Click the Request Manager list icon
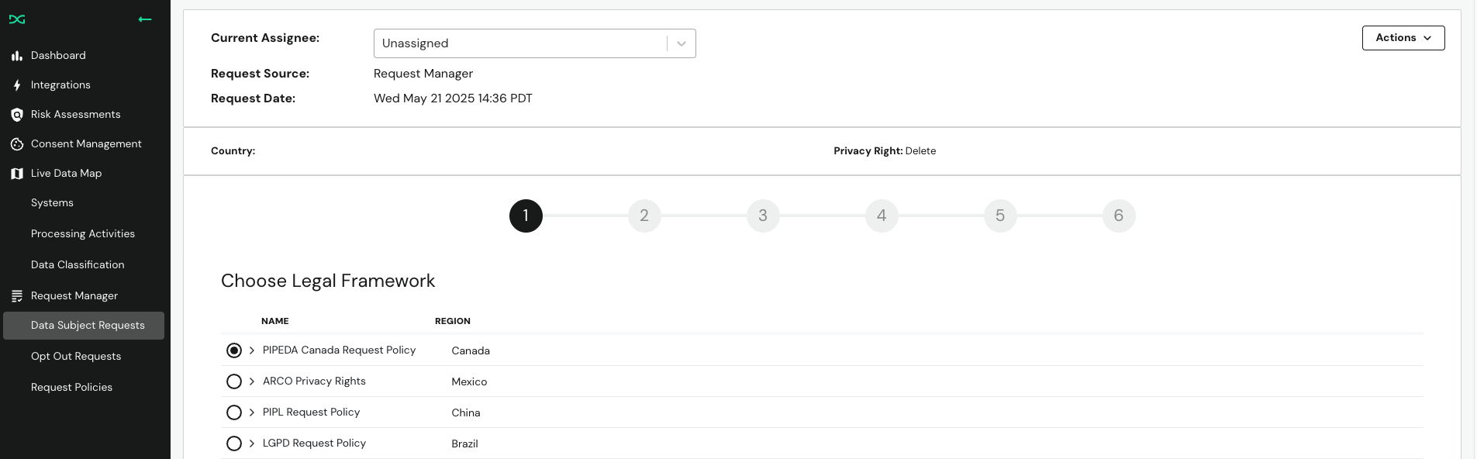1477x459 pixels. click(16, 296)
